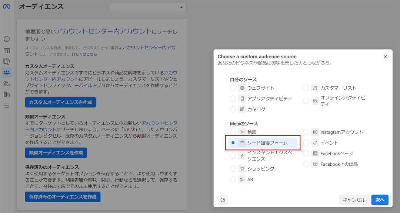Image resolution: width=400 pixels, height=213 pixels.
Task: Open the account dropdown at top
Action: click(148, 7)
